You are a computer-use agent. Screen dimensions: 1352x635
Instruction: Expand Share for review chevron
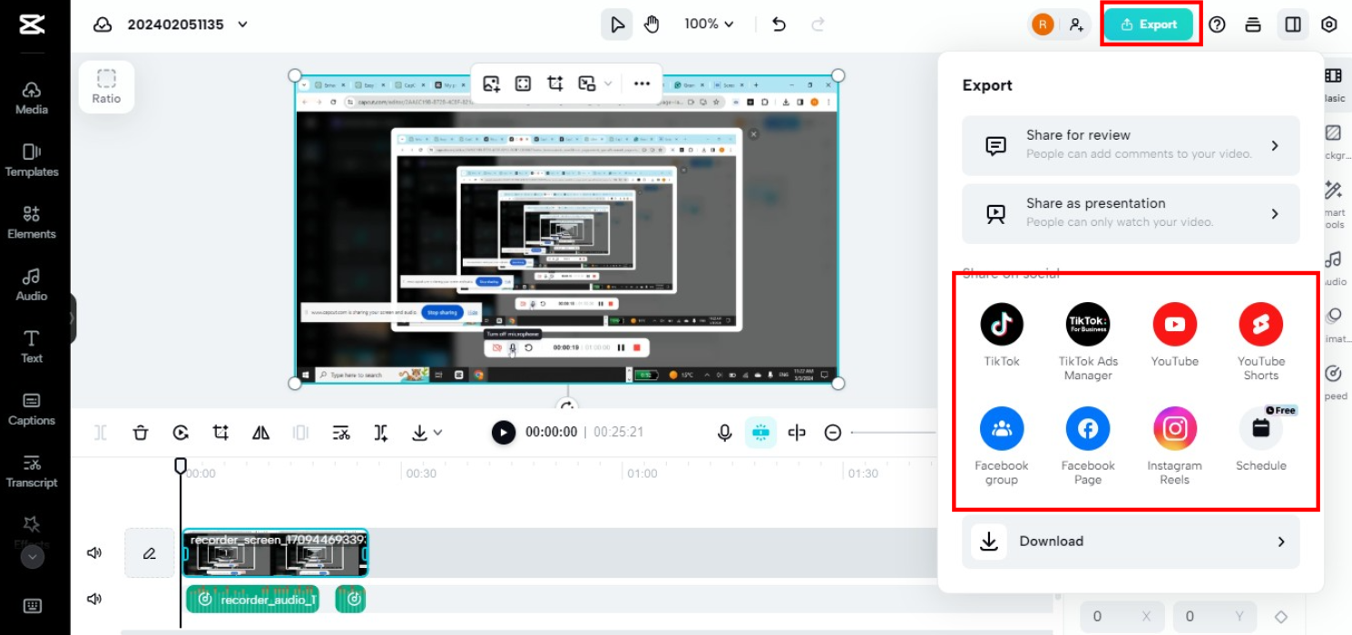coord(1275,145)
